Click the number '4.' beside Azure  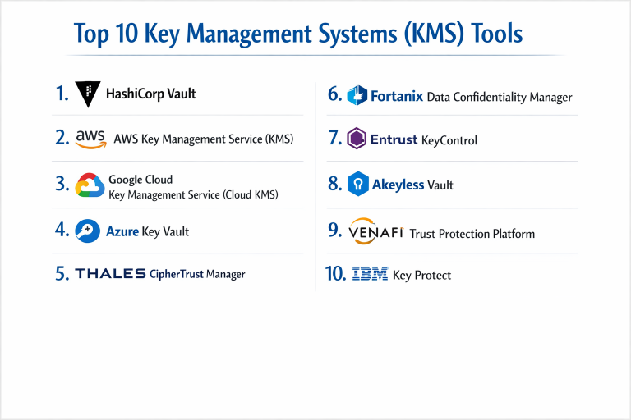62,230
